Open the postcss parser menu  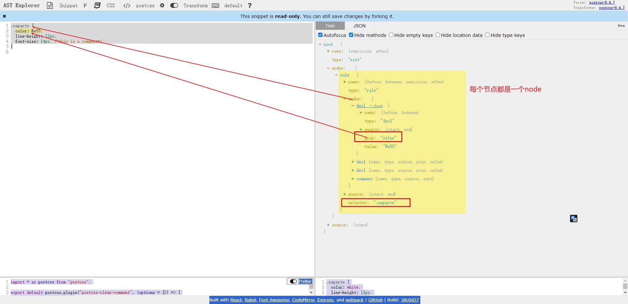(x=145, y=6)
